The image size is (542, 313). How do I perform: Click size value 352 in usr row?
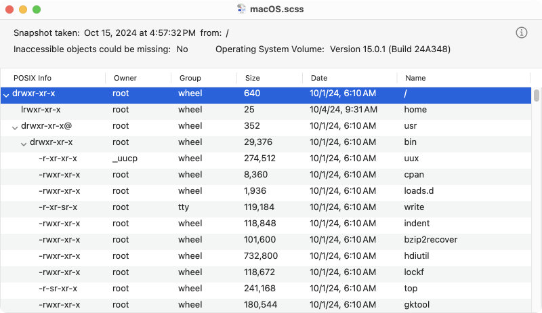click(x=251, y=126)
